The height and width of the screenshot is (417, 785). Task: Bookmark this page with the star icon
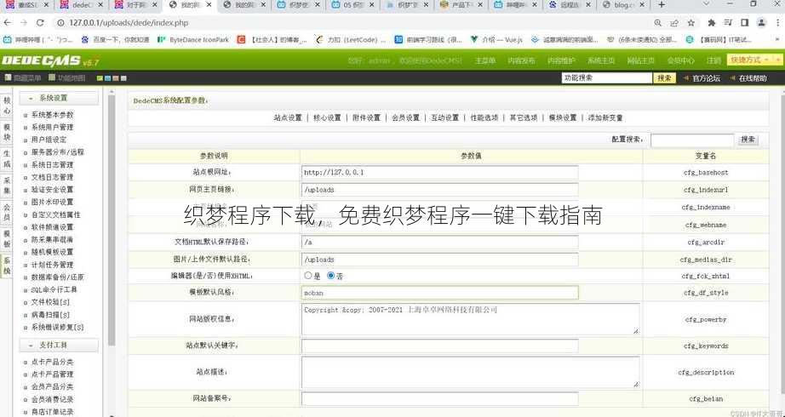point(691,23)
